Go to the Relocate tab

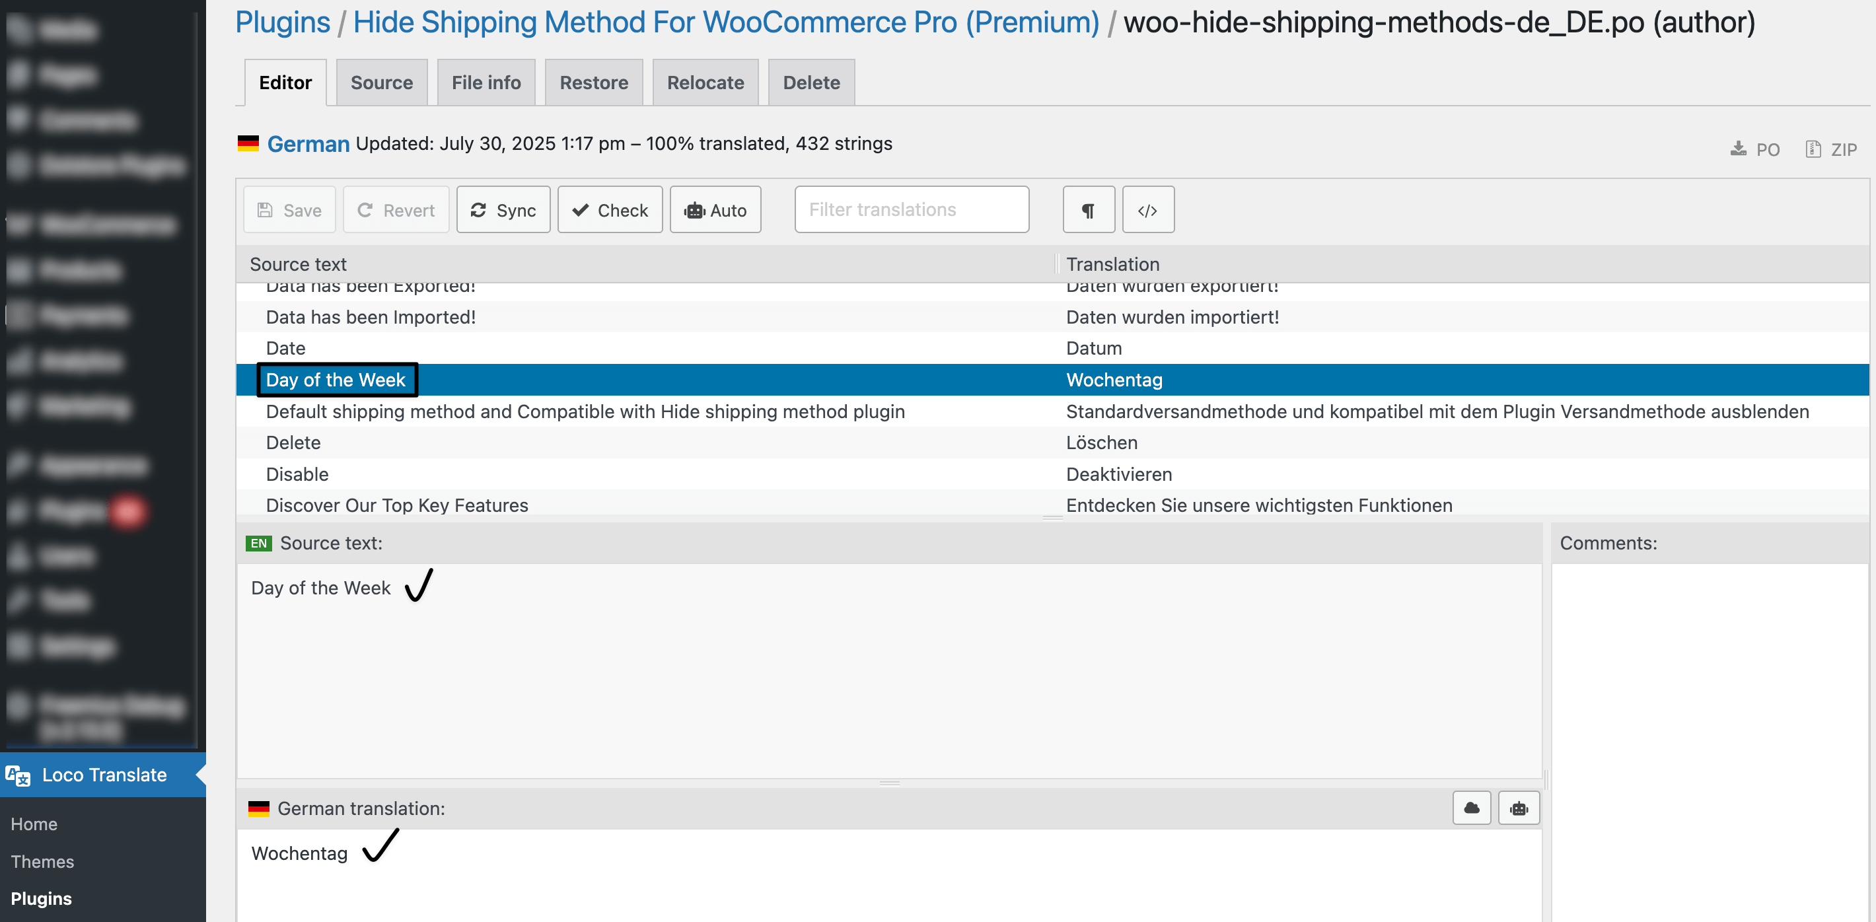point(705,83)
